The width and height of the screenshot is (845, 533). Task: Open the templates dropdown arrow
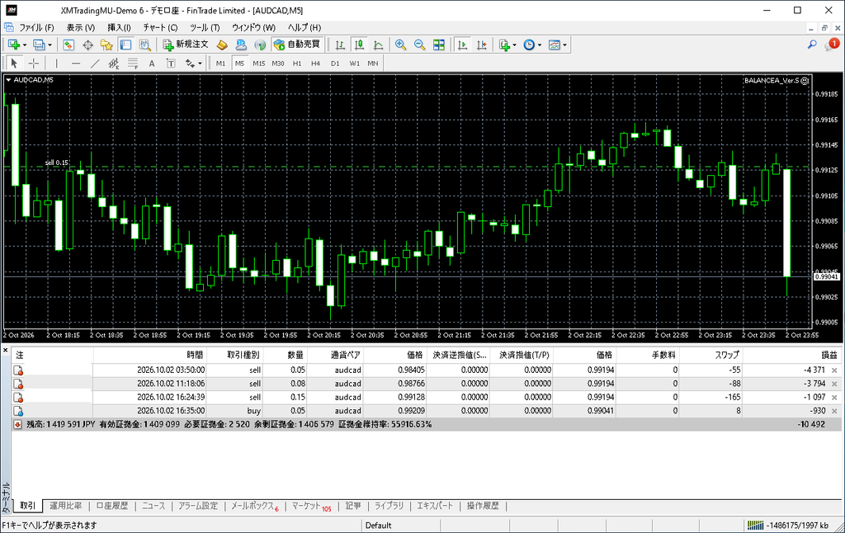pyautogui.click(x=564, y=45)
